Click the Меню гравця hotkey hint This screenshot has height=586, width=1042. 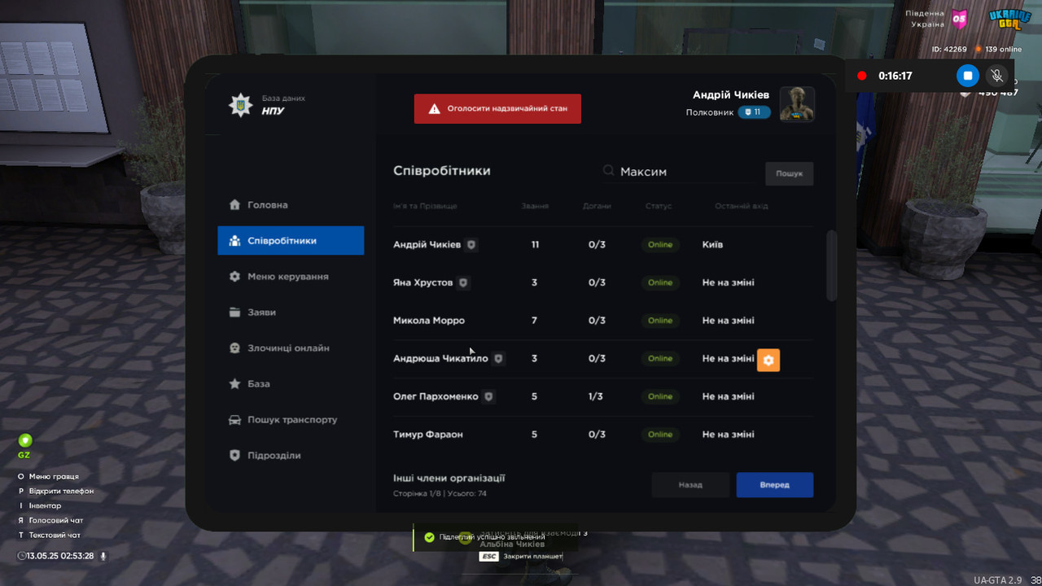point(48,477)
